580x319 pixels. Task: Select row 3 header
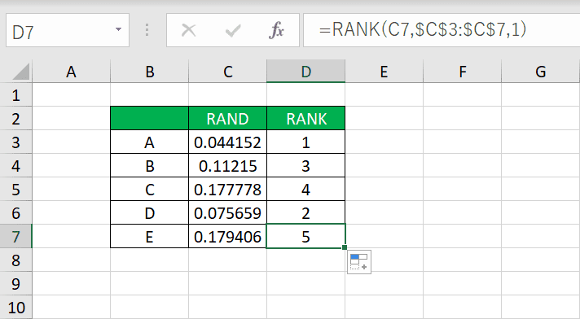click(x=16, y=142)
